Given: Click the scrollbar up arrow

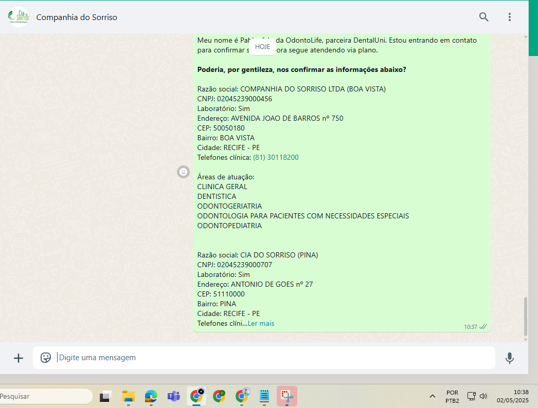Looking at the screenshot, I should tap(525, 36).
